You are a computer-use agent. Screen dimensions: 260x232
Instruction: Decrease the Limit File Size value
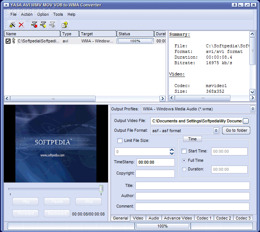[x=172, y=154]
